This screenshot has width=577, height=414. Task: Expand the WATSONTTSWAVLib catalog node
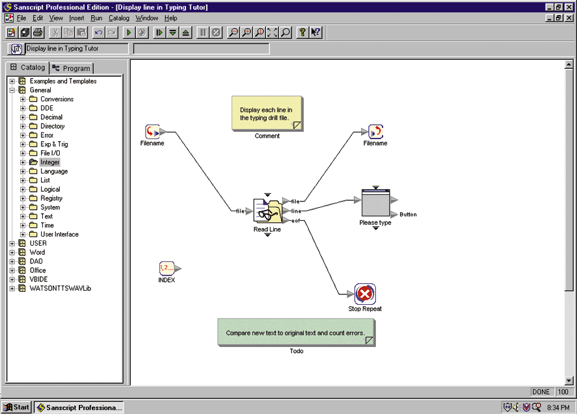pyautogui.click(x=12, y=289)
